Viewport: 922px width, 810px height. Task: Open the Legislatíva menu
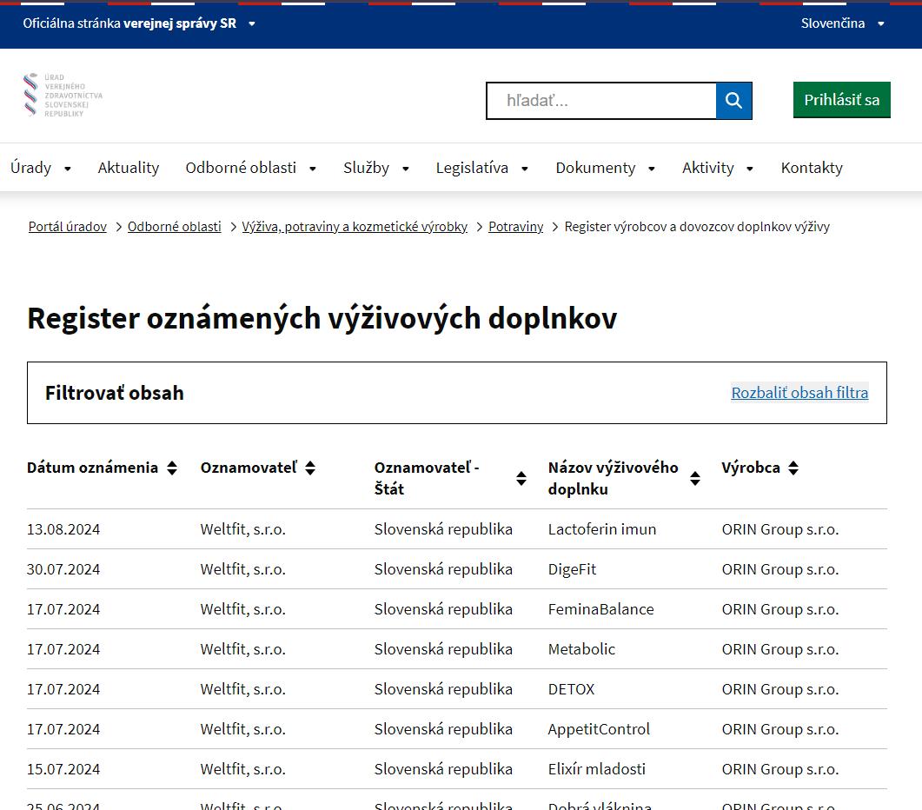481,168
